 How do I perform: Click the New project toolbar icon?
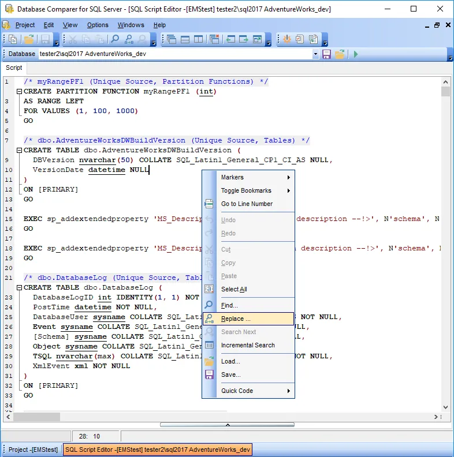point(13,39)
